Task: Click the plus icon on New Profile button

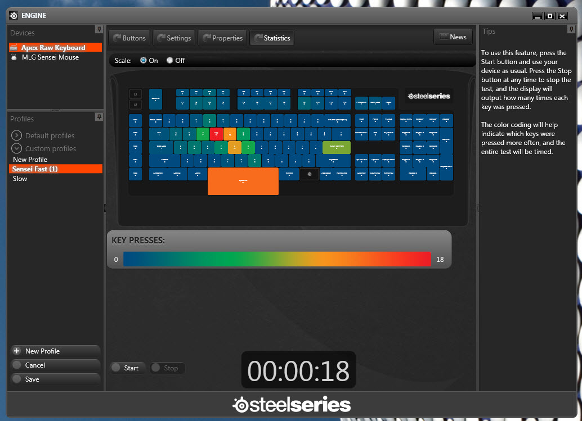Action: pyautogui.click(x=17, y=351)
